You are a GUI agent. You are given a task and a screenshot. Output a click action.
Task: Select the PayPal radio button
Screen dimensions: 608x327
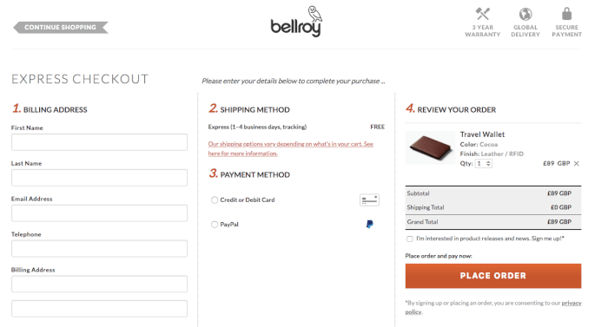(215, 225)
